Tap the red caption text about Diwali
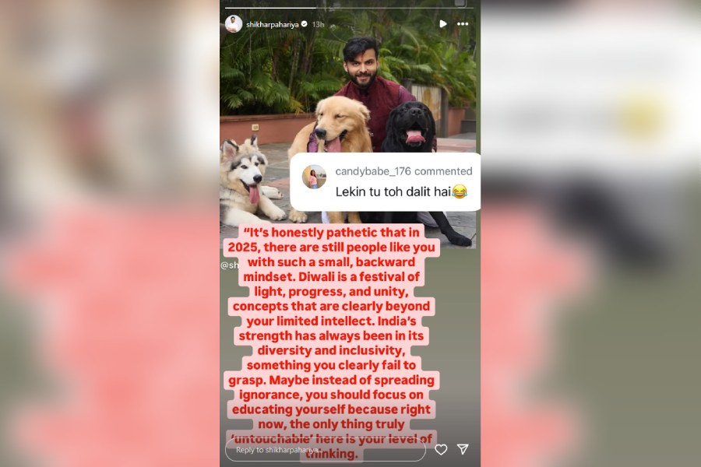This screenshot has width=701, height=467. (x=331, y=342)
